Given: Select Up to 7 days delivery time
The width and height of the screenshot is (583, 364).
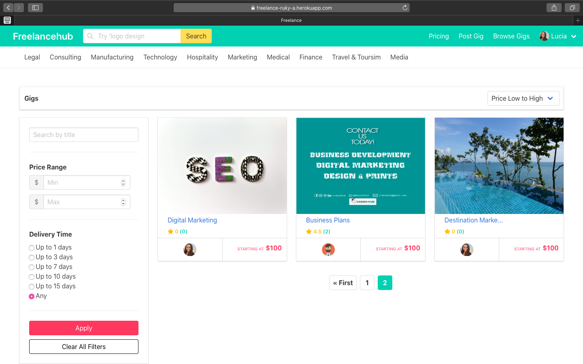Looking at the screenshot, I should pos(32,267).
